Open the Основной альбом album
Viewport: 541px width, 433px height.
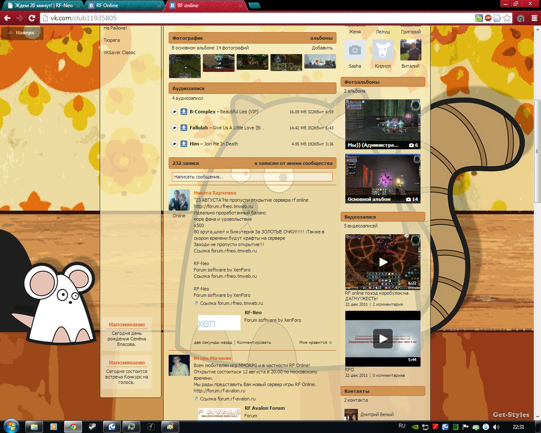383,178
